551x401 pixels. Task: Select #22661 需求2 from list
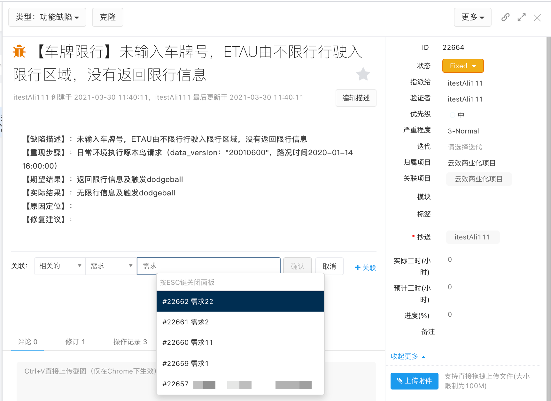click(x=240, y=322)
